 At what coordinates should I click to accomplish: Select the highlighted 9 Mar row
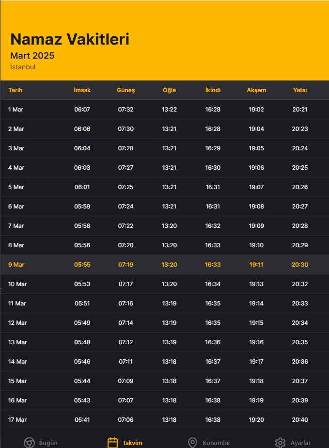pyautogui.click(x=165, y=265)
